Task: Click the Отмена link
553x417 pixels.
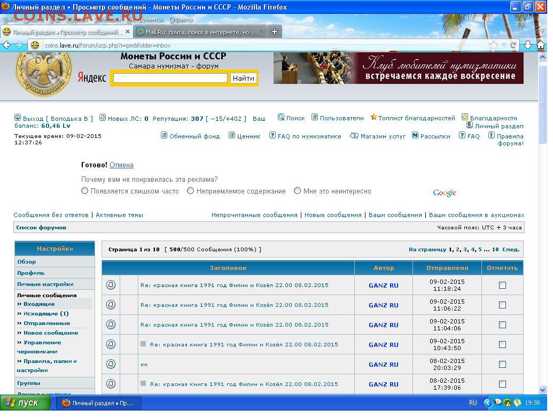Action: point(121,165)
